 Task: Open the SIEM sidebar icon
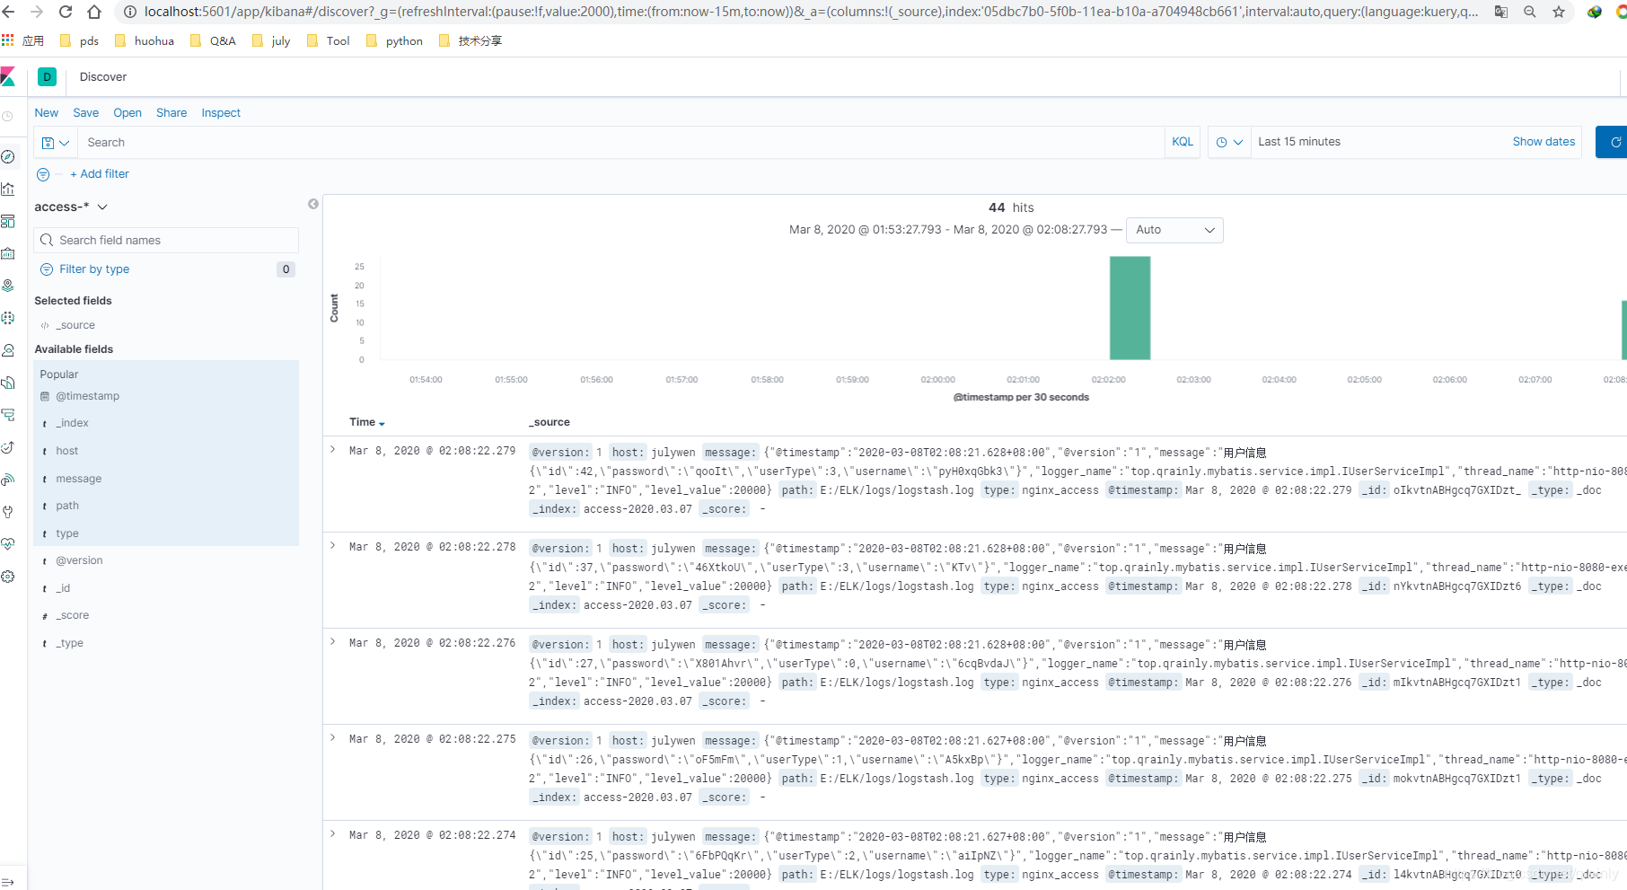pyautogui.click(x=8, y=480)
